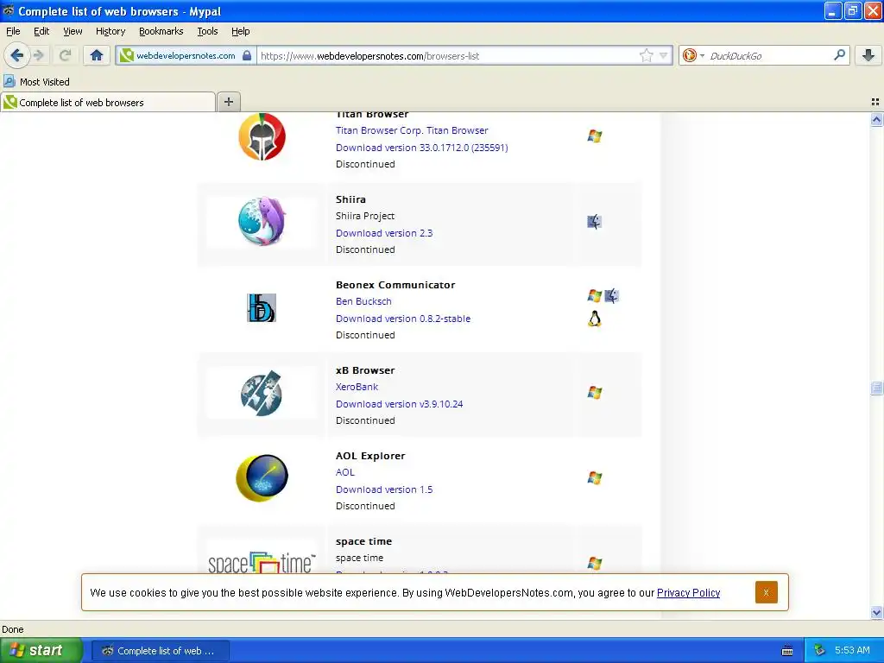Screen dimensions: 884x663
Task: Click Linux penguin icon in Beonex row
Action: click(x=594, y=319)
